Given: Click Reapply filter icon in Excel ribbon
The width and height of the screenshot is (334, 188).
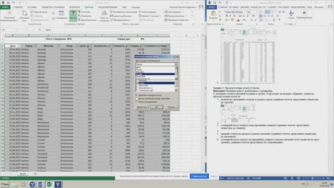Looking at the screenshot, I should pyautogui.click(x=85, y=16).
